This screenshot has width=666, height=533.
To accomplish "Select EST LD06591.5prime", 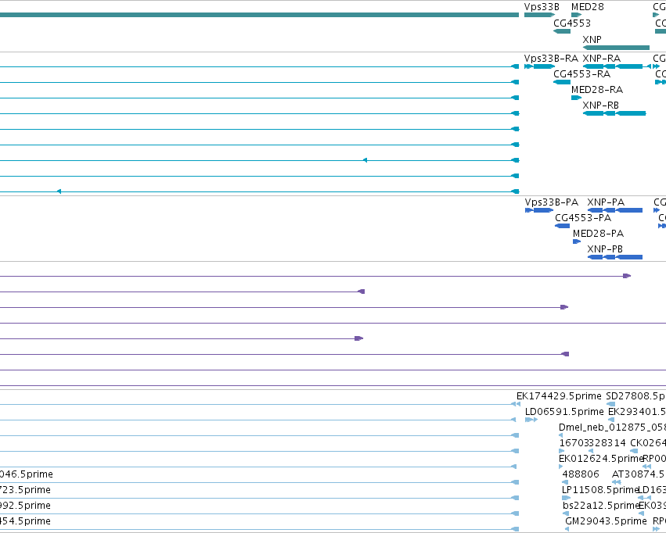I will tap(564, 412).
